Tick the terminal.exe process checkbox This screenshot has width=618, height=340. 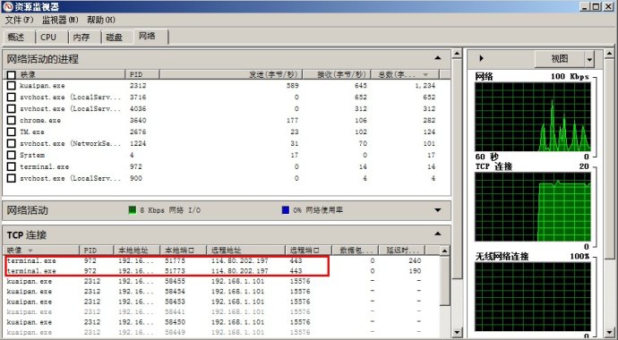(12, 166)
